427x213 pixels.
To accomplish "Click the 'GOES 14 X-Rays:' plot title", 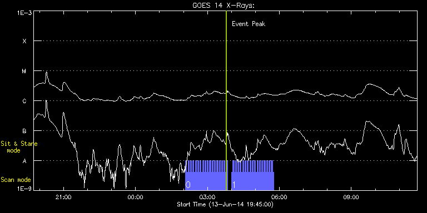I will pos(224,6).
